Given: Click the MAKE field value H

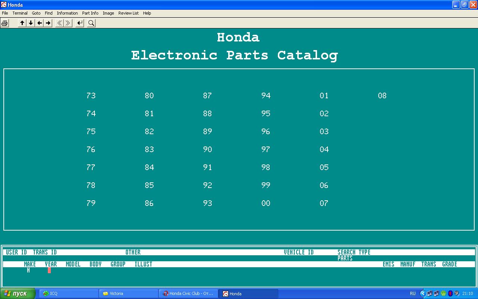Looking at the screenshot, I should 28,270.
